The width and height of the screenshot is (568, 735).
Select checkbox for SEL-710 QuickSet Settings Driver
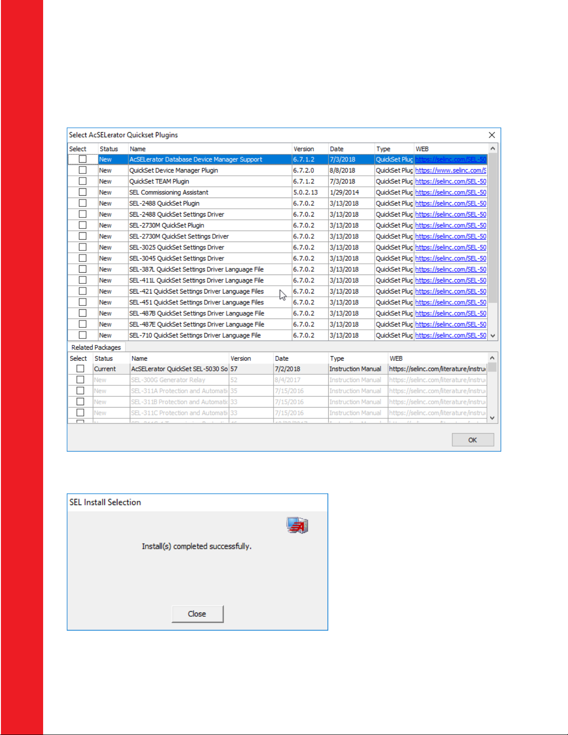(83, 335)
